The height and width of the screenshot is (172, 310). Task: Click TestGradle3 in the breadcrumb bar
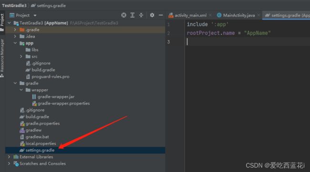coord(14,6)
